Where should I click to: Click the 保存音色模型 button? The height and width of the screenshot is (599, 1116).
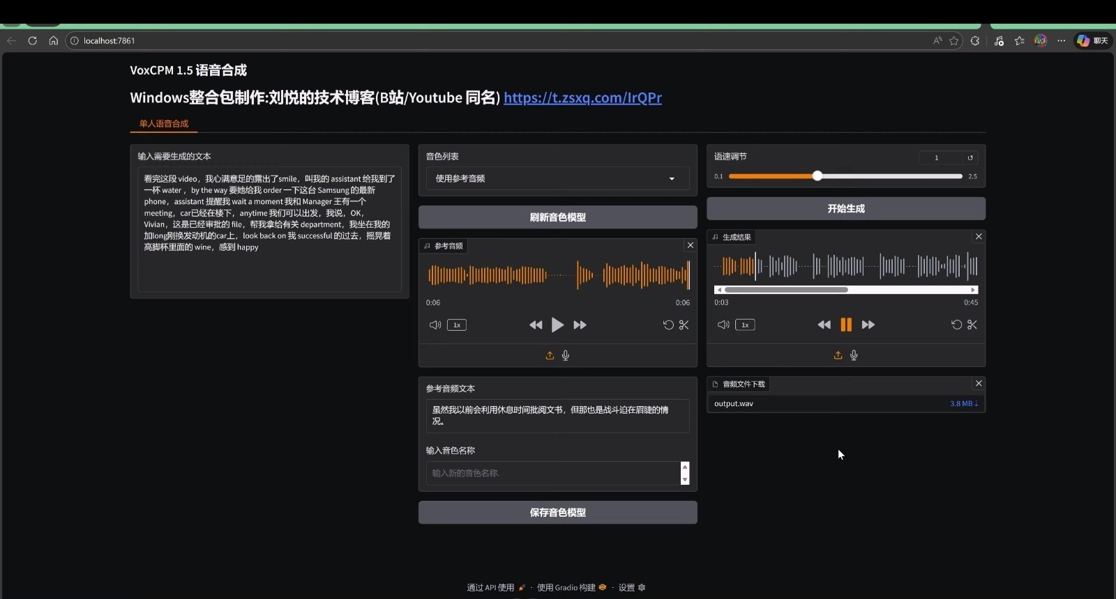point(557,512)
